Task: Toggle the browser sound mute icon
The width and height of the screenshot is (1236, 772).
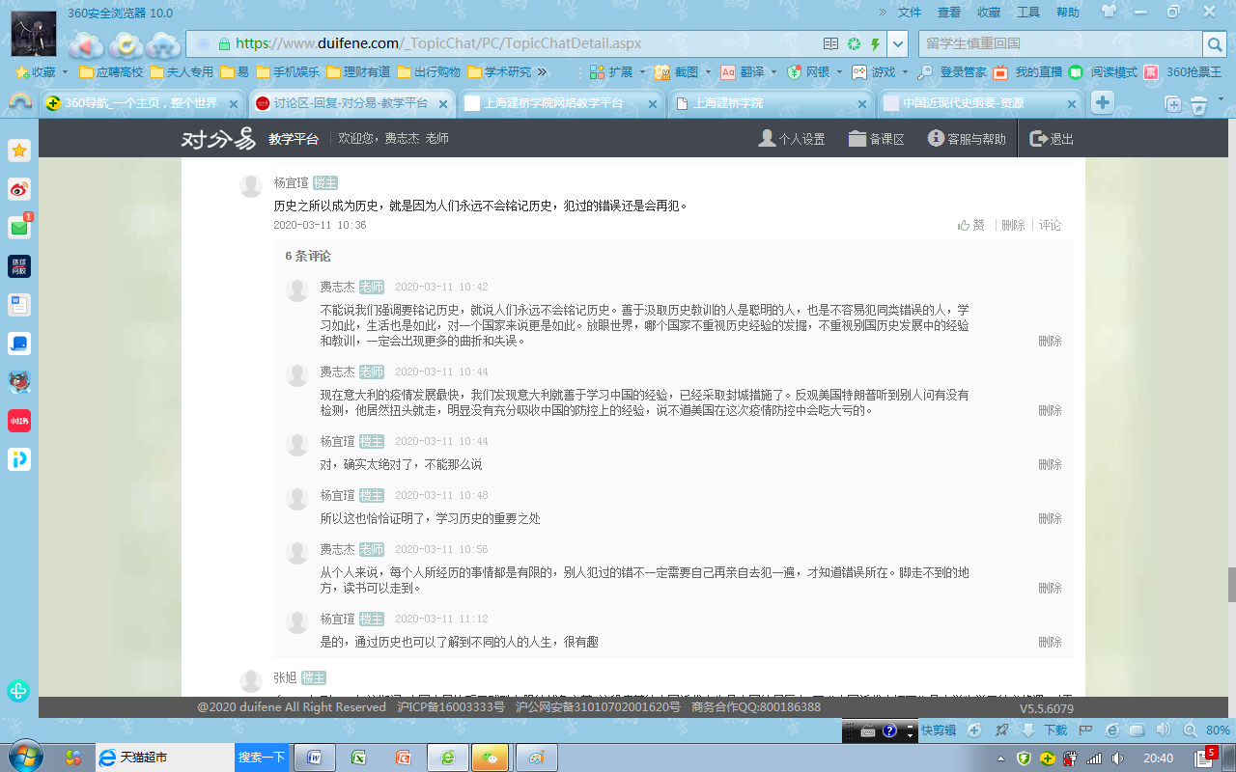Action: coord(1164,731)
